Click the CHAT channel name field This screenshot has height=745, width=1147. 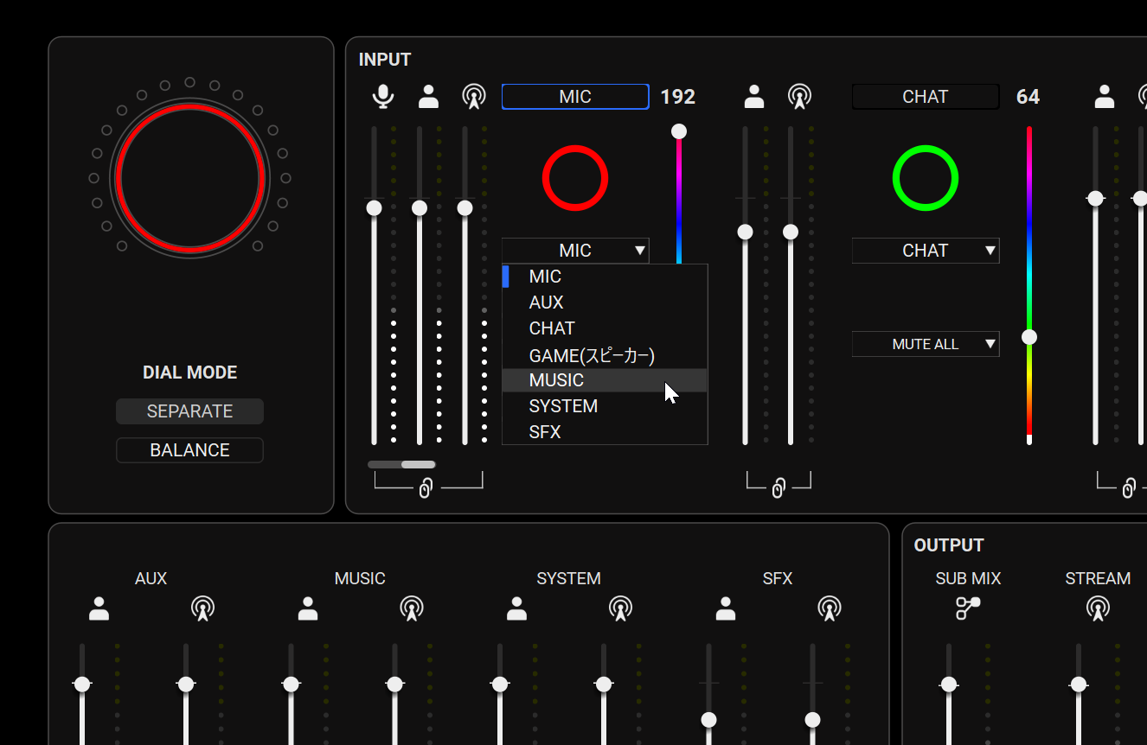point(926,97)
